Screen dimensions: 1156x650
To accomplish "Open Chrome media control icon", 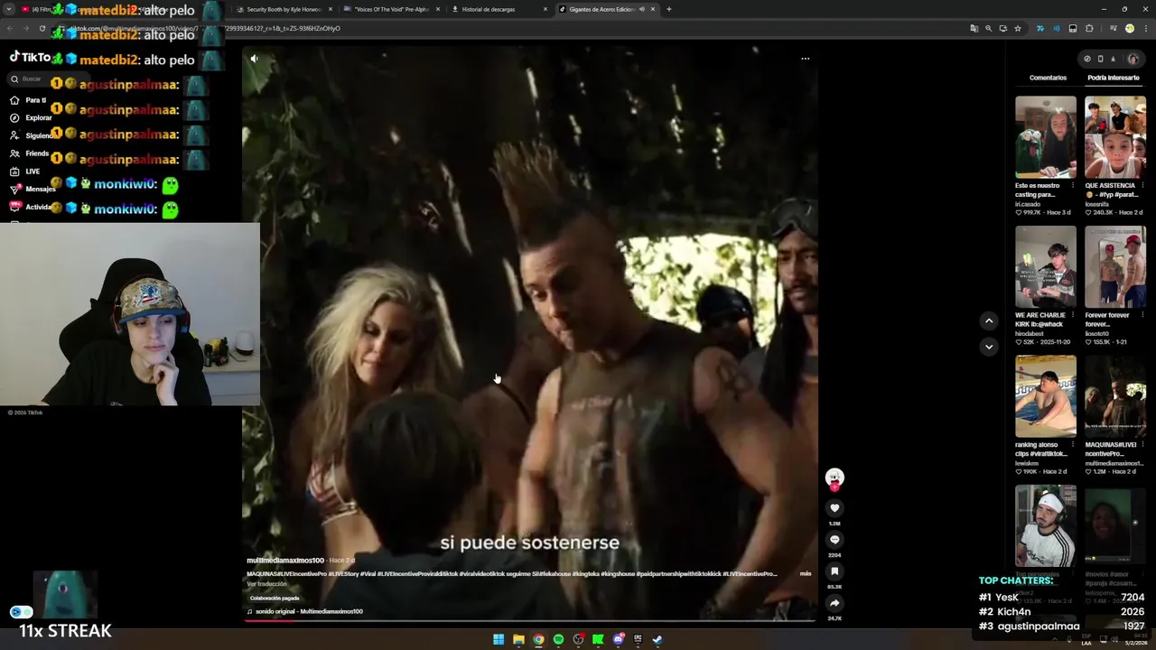I will [x=1114, y=28].
